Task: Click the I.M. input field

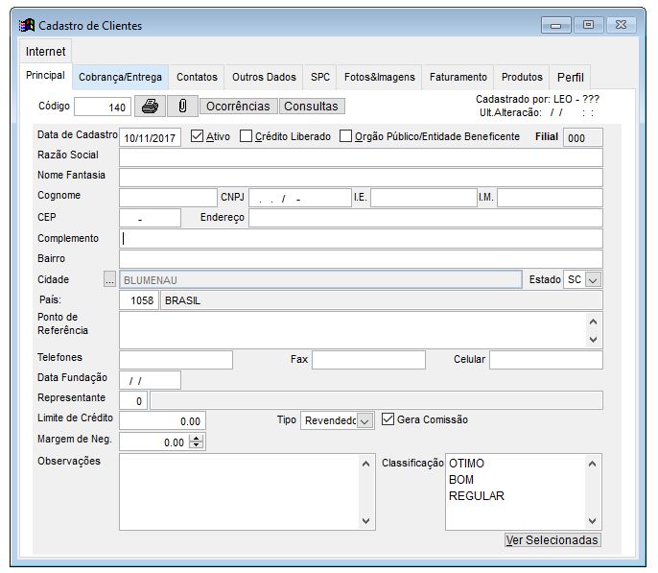Action: click(x=550, y=198)
